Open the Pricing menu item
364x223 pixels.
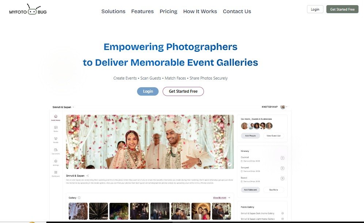(x=168, y=11)
